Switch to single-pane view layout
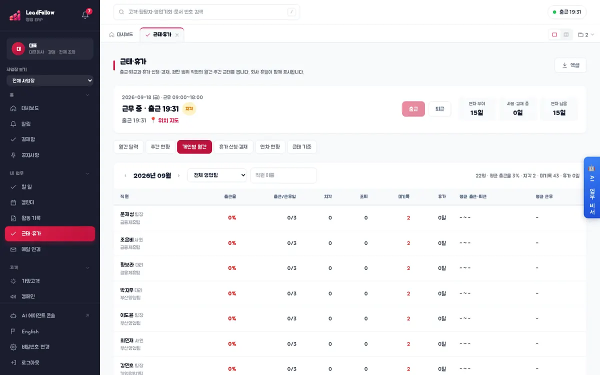 coord(554,34)
